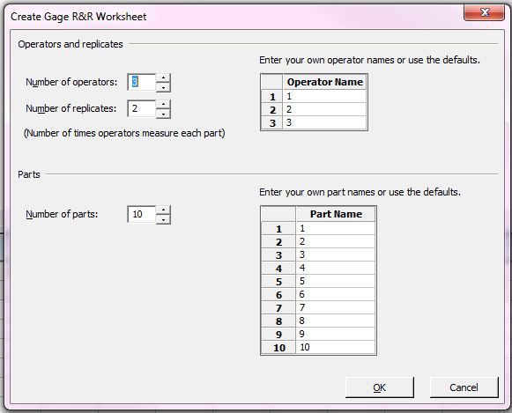Increase number of replicates with up arrow
The image size is (512, 413).
163,104
